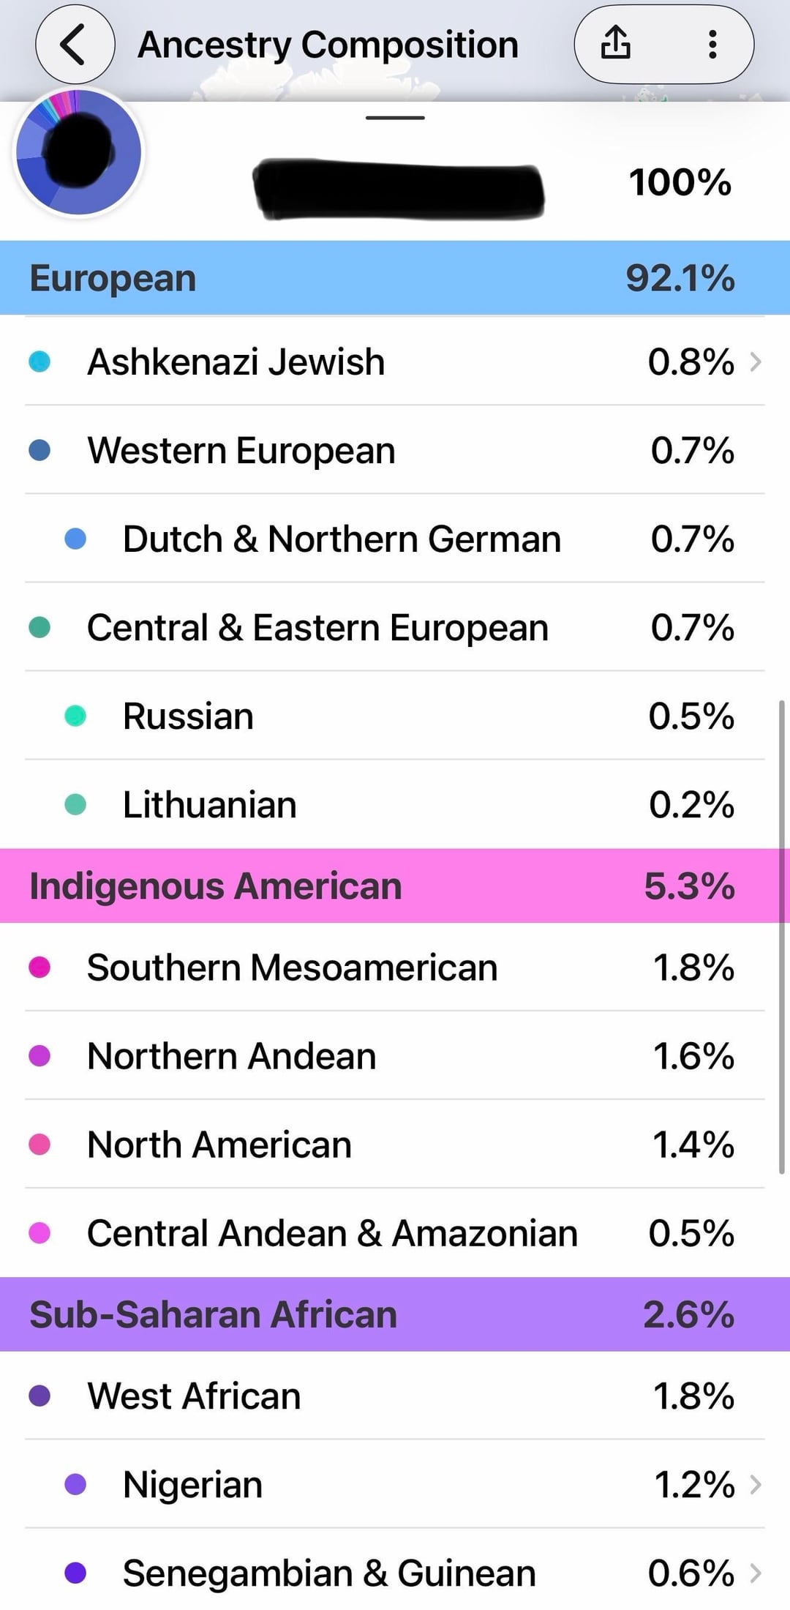Tap the Lithuanian ancestry row
The height and width of the screenshot is (1610, 790).
click(x=395, y=804)
